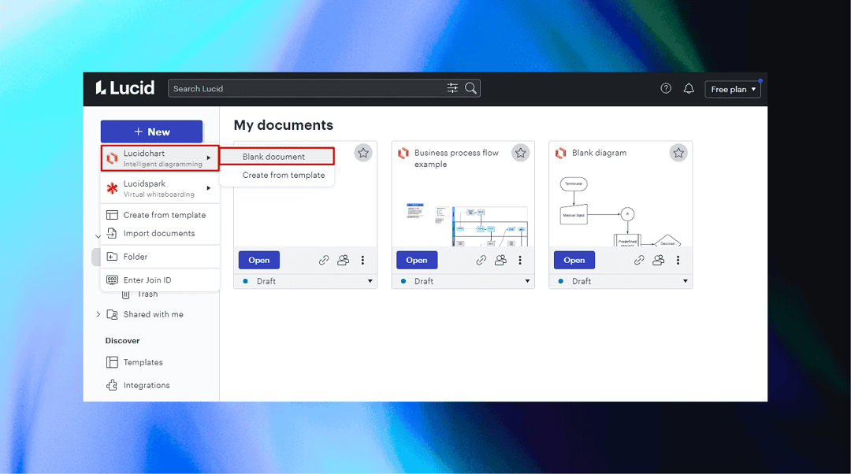Open more options for Blank diagram
The image size is (851, 474).
[678, 261]
